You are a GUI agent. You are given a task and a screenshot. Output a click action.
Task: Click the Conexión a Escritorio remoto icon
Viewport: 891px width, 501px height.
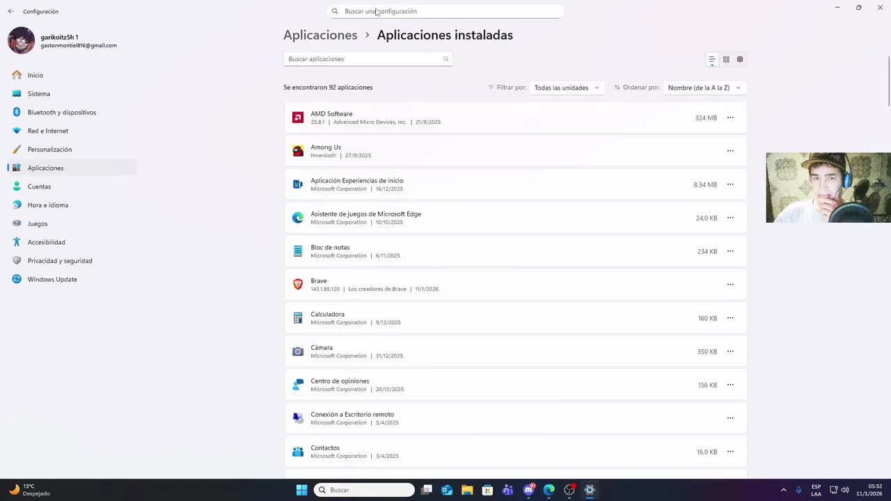click(x=298, y=418)
